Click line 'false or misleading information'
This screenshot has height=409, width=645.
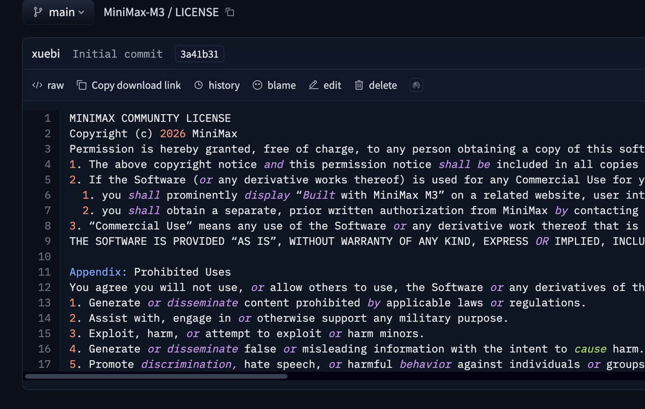(x=357, y=349)
